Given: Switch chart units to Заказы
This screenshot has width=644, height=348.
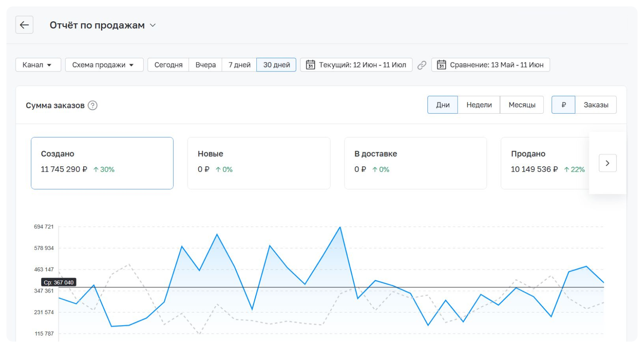Looking at the screenshot, I should (x=596, y=105).
